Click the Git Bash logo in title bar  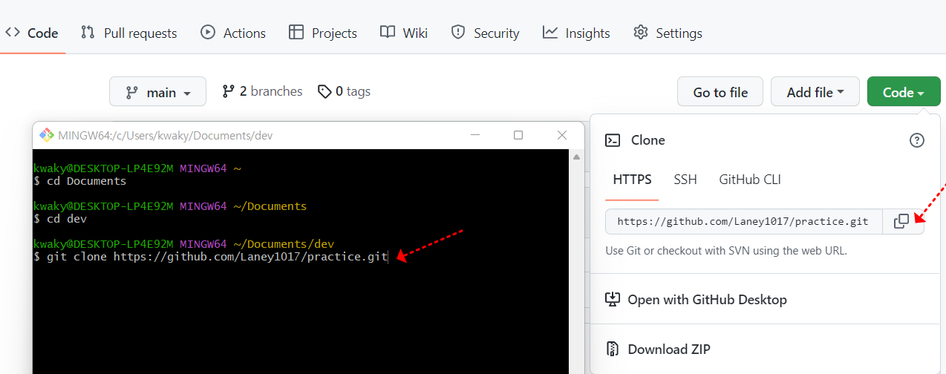pos(46,135)
